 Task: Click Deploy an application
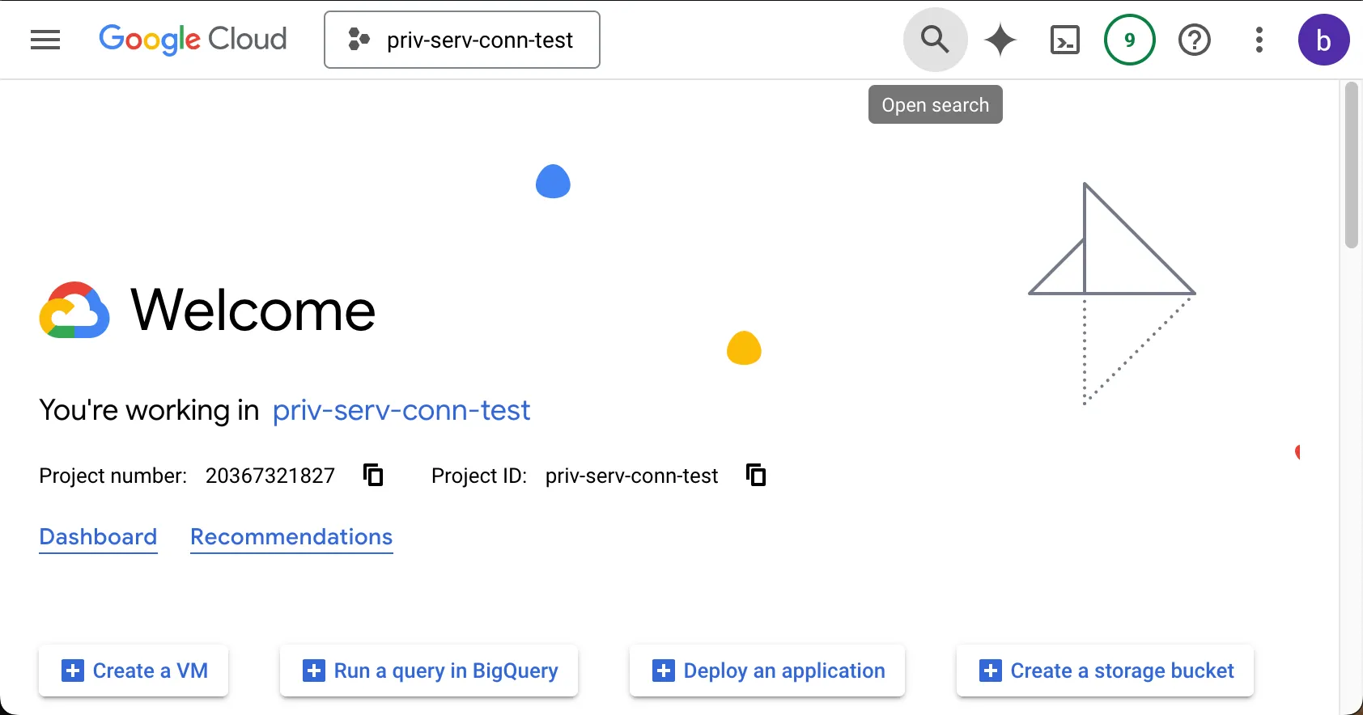(x=766, y=671)
